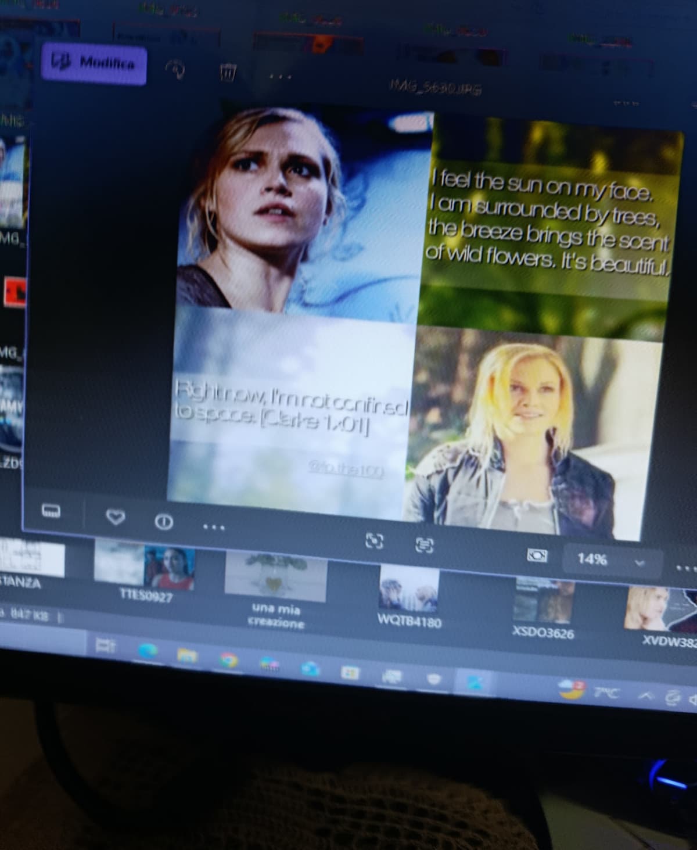This screenshot has width=697, height=850.
Task: Open Google Chrome from the taskbar
Action: point(228,661)
